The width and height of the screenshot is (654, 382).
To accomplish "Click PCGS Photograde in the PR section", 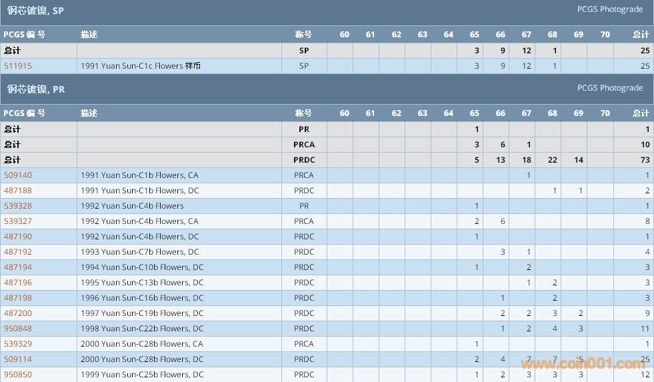I will [609, 88].
